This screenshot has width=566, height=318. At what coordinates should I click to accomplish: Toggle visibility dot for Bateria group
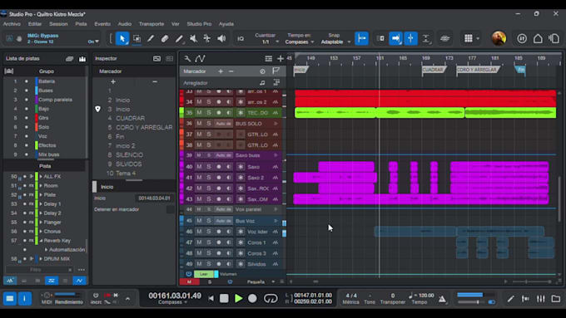pos(27,81)
